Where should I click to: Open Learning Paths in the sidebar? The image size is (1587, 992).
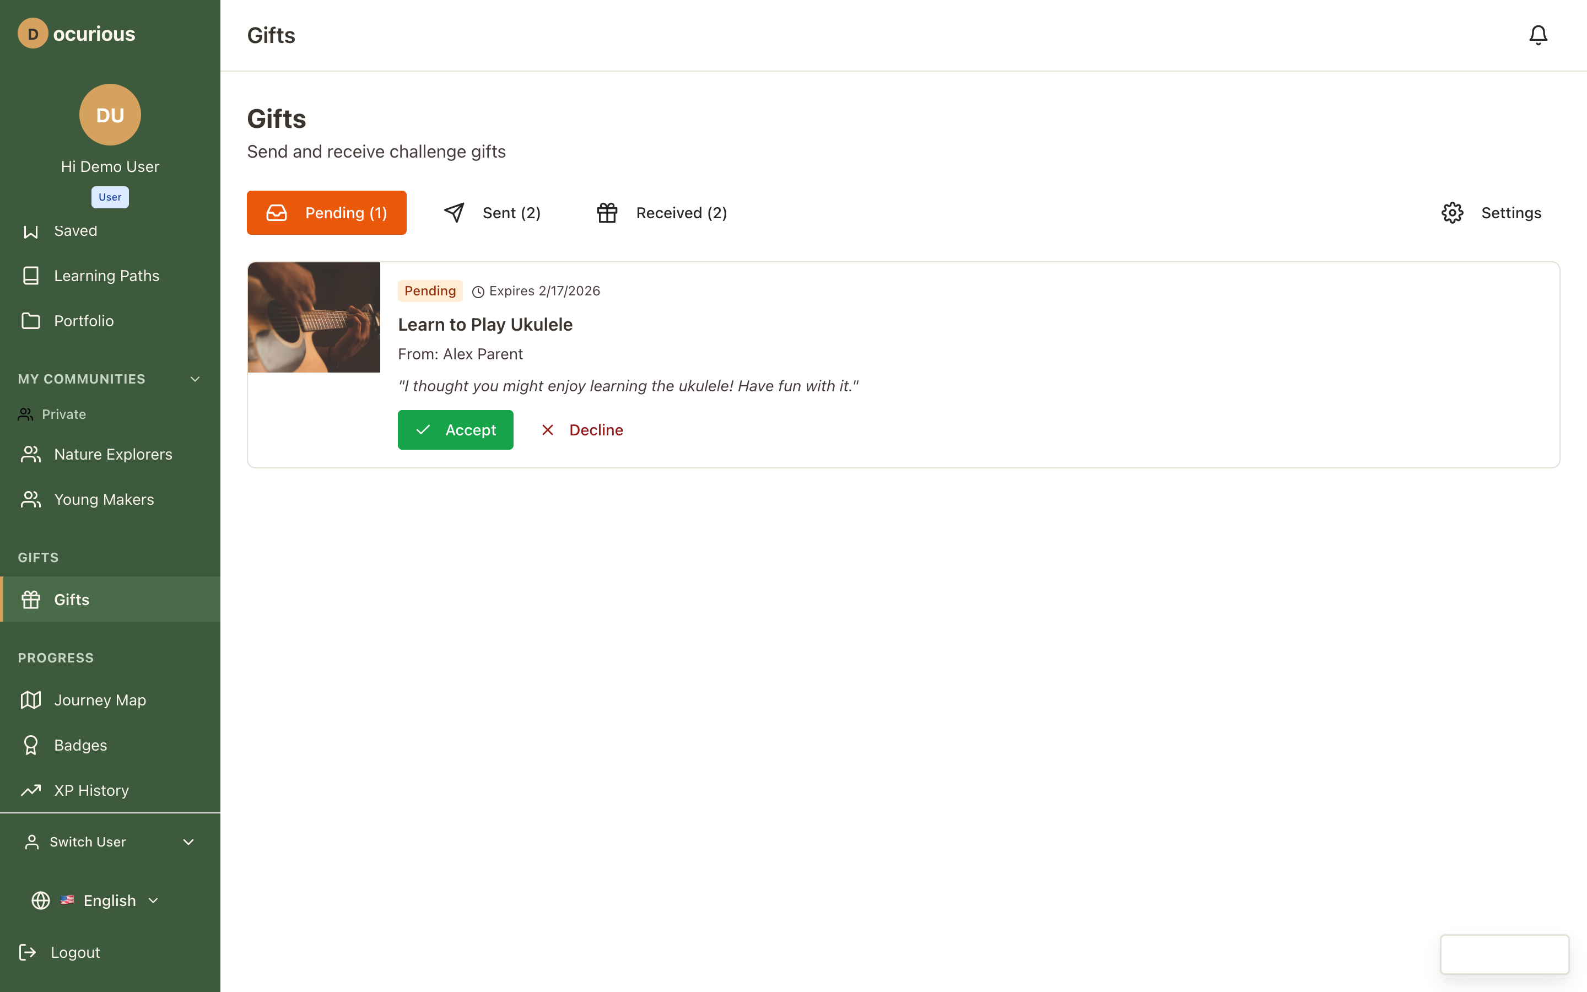pyautogui.click(x=106, y=276)
